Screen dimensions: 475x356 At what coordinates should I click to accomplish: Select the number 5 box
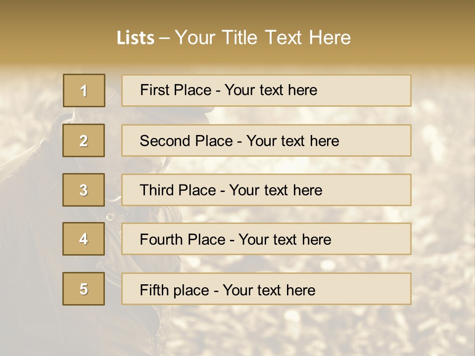pos(84,289)
